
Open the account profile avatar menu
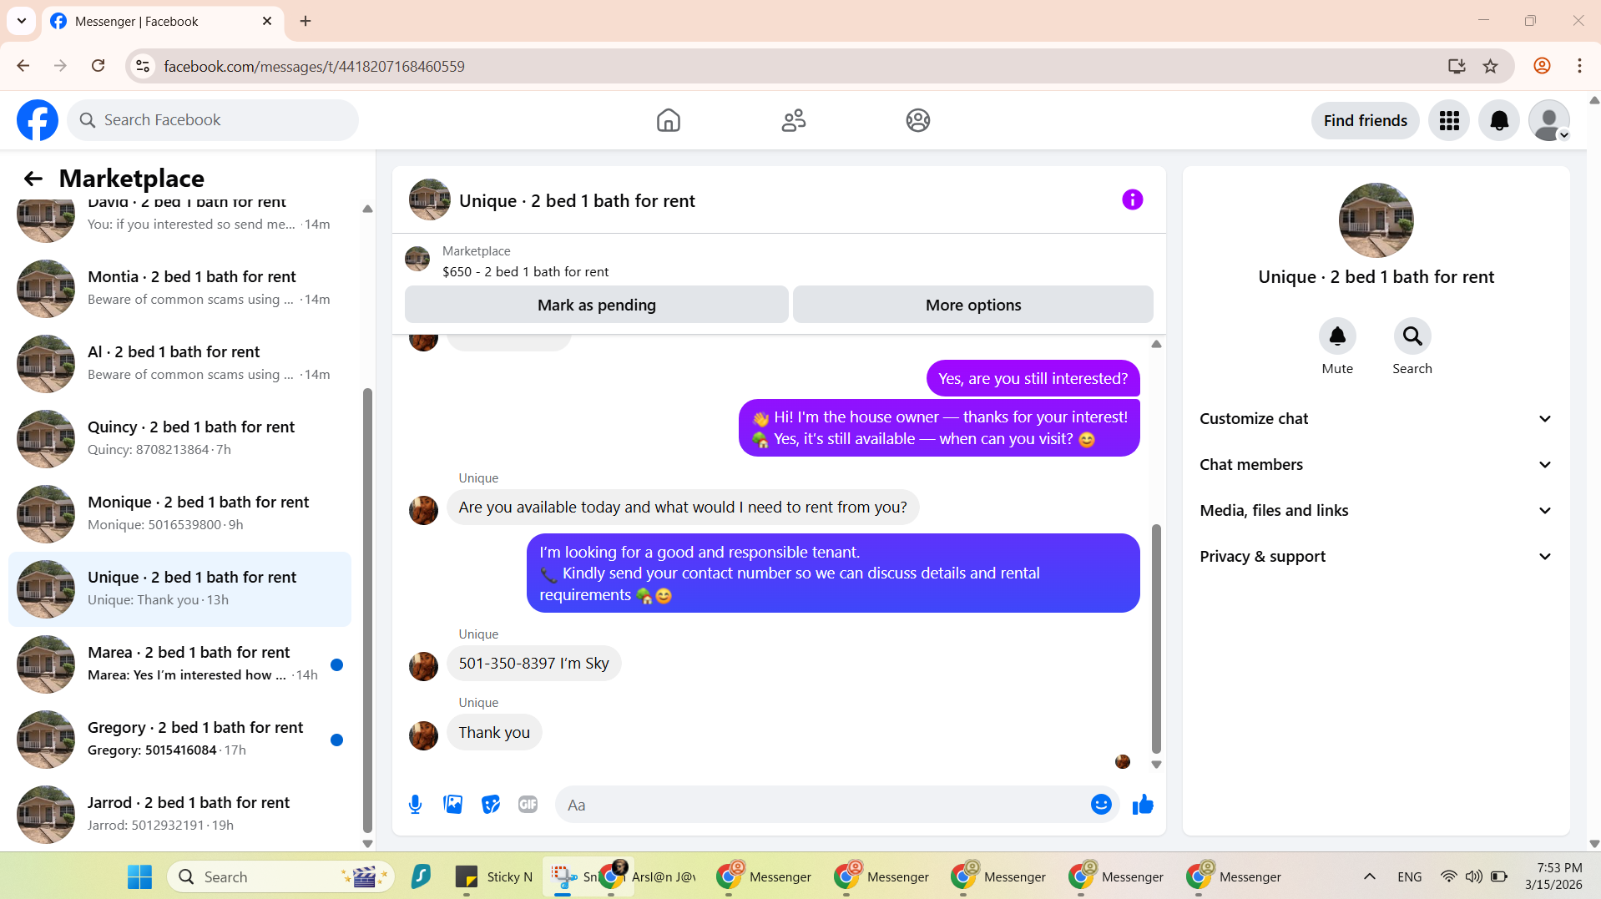click(1549, 121)
